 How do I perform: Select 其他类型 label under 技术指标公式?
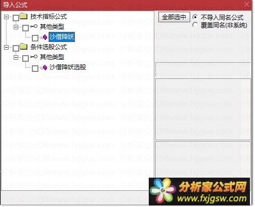pos(52,27)
